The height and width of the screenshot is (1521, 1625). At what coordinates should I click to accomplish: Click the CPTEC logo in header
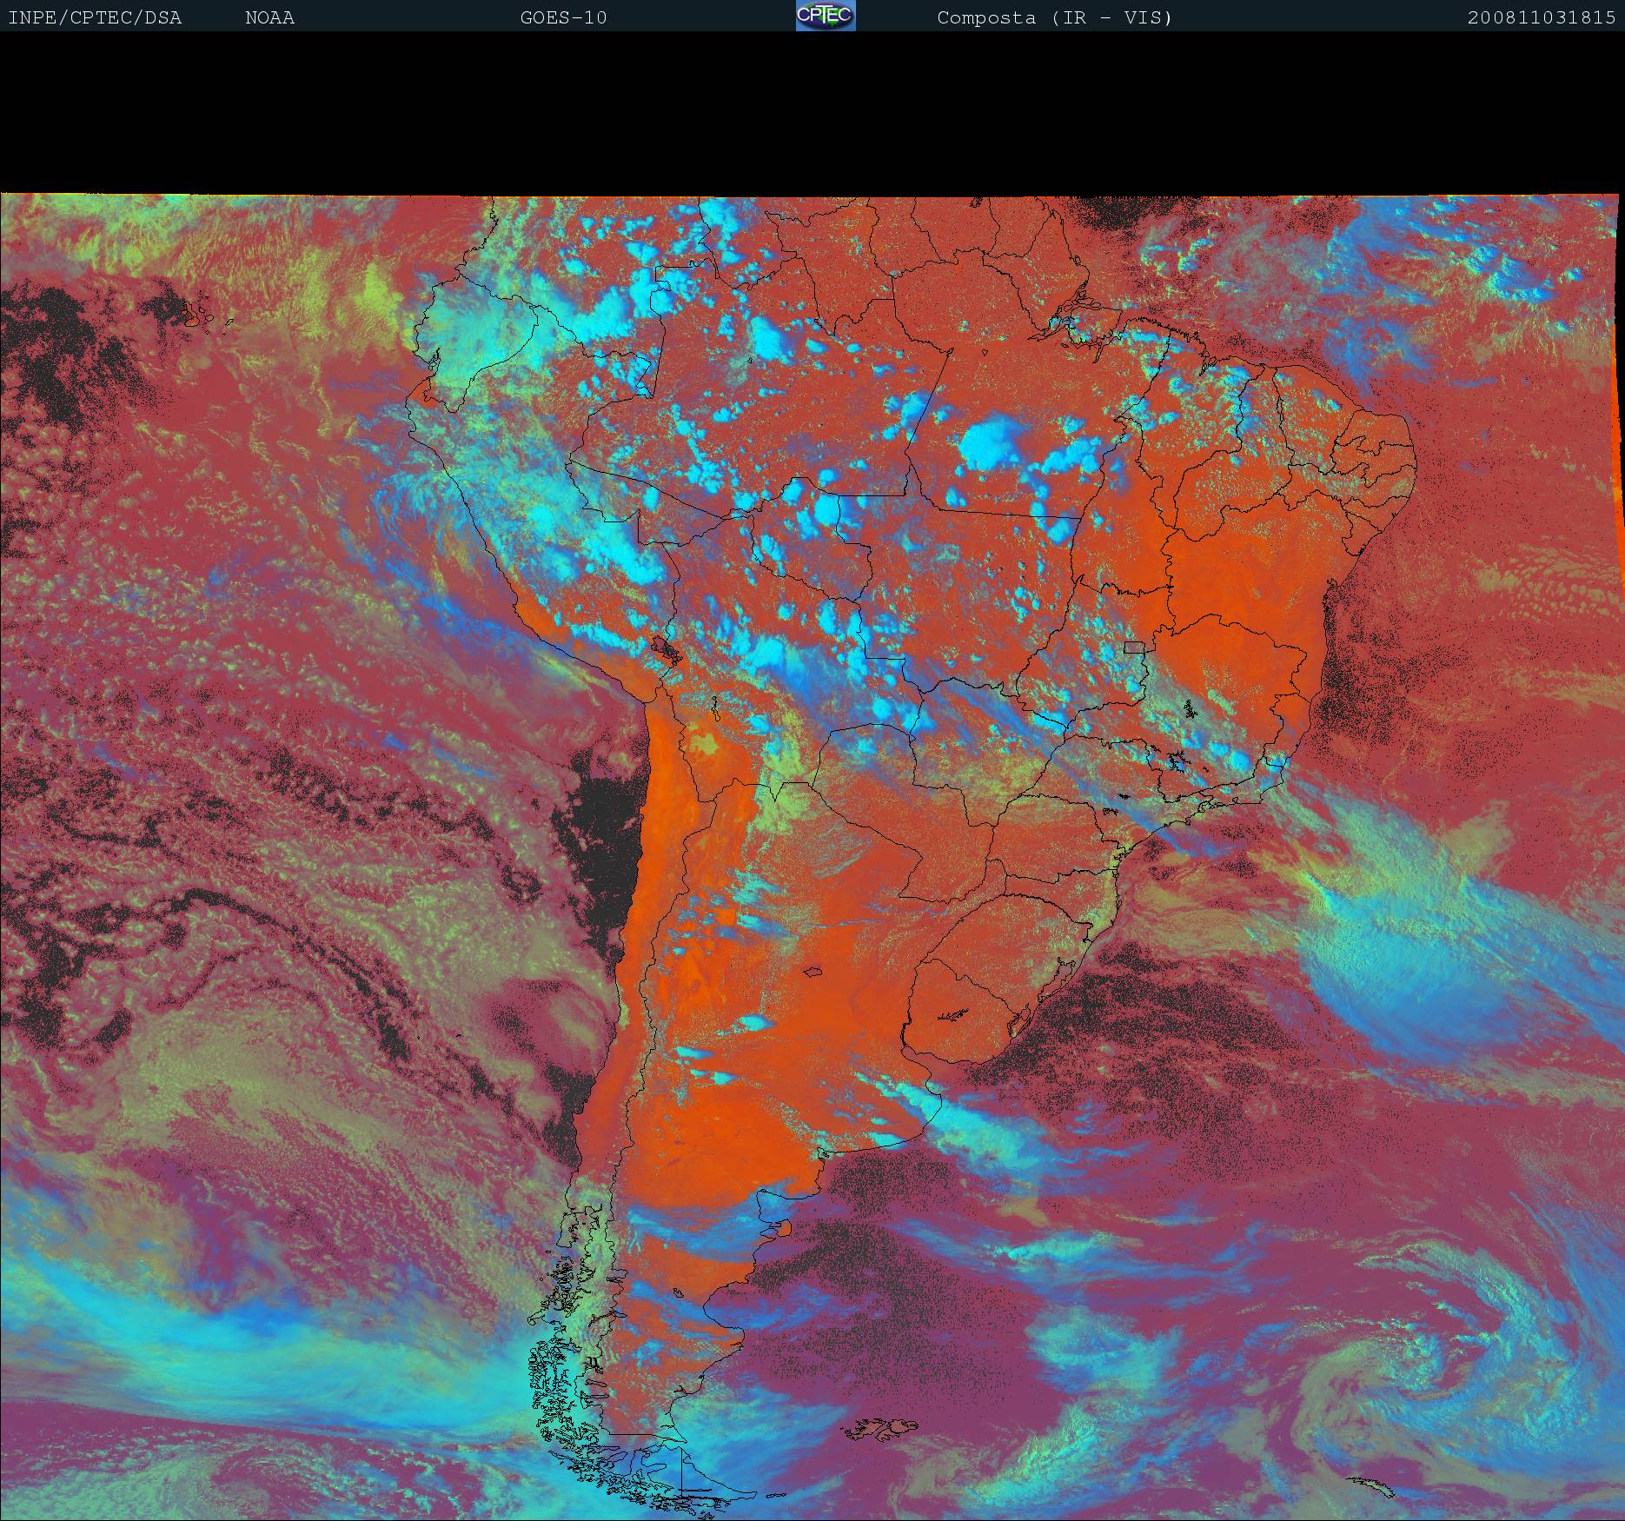tap(826, 17)
